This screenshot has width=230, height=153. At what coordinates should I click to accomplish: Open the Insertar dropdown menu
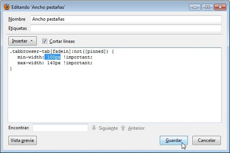click(x=23, y=41)
